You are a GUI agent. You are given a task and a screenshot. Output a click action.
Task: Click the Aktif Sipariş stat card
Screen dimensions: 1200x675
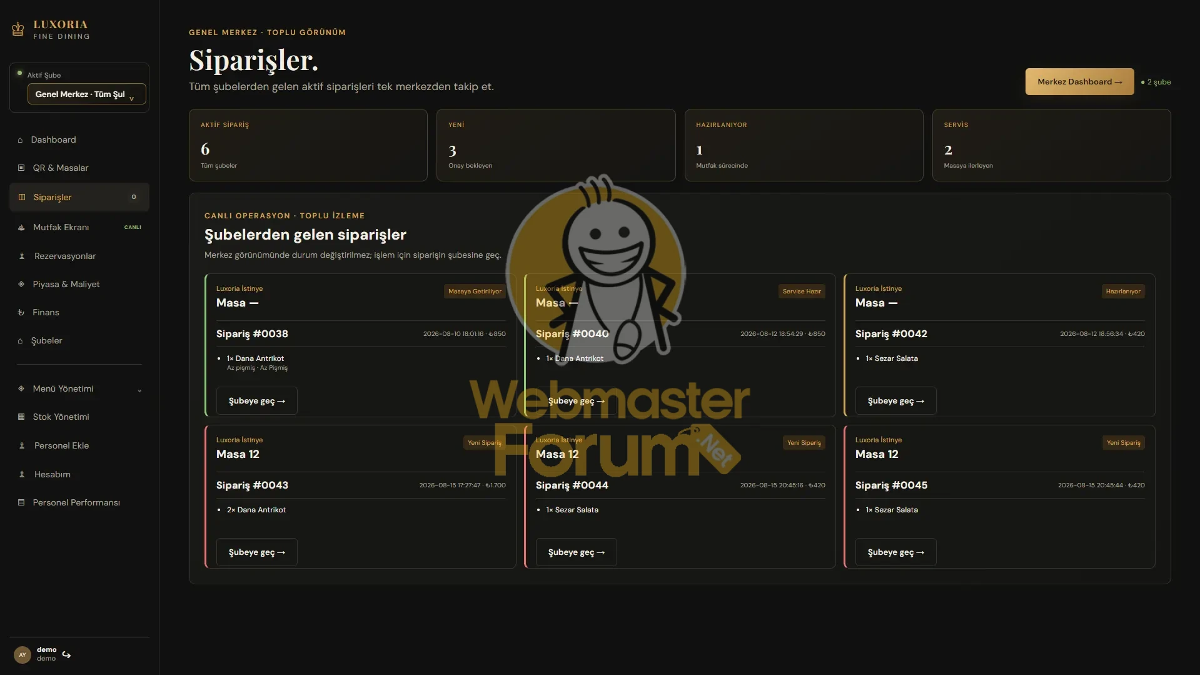click(x=308, y=145)
